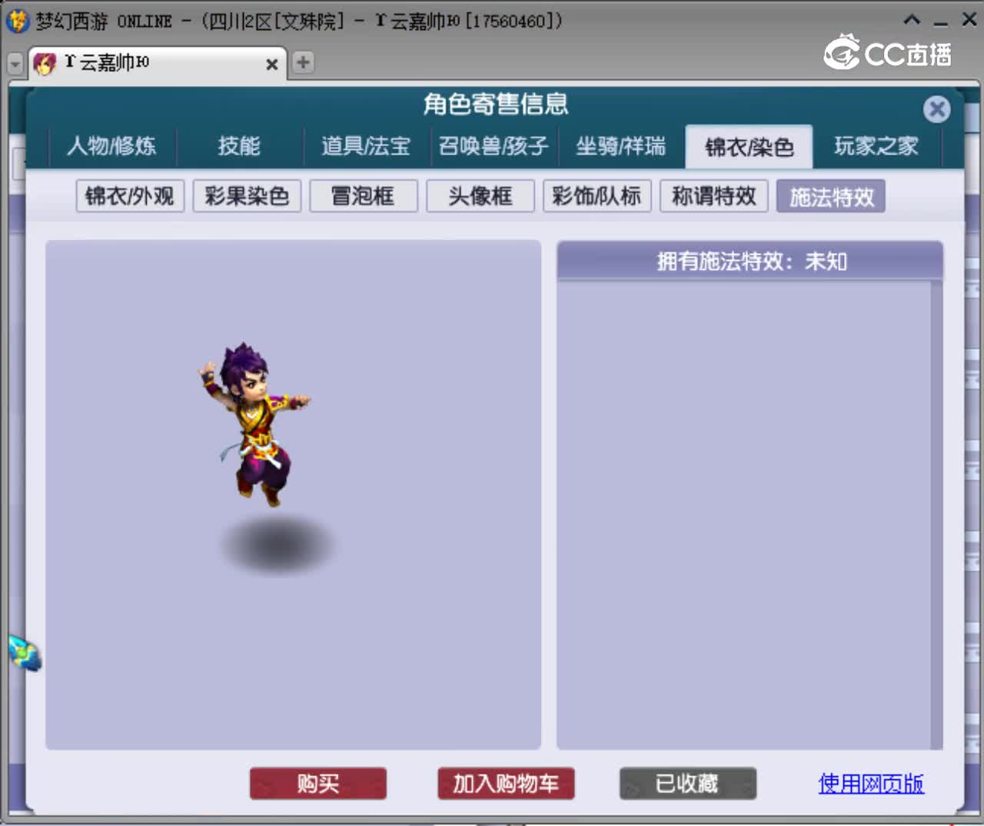View the 头像框 sub-category
This screenshot has height=826, width=984.
(480, 196)
